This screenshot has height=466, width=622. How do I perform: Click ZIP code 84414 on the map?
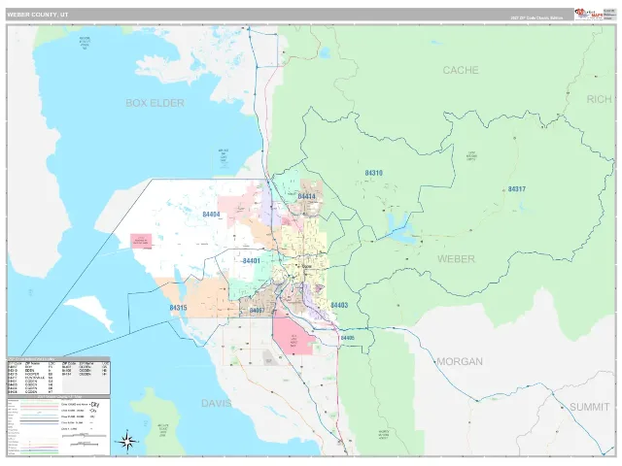[x=307, y=196]
